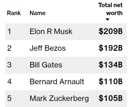
Task: Open the Bernard Arnault entry
Action: [x=57, y=82]
